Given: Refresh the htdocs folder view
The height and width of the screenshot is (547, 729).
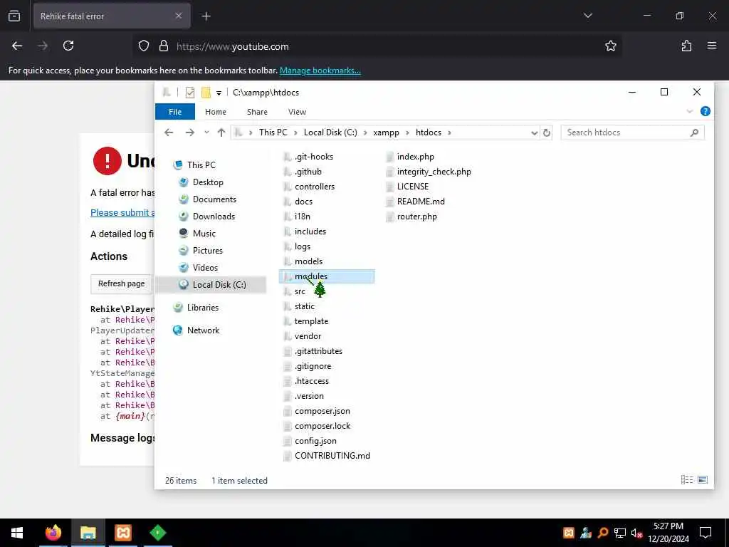Looking at the screenshot, I should [x=546, y=133].
